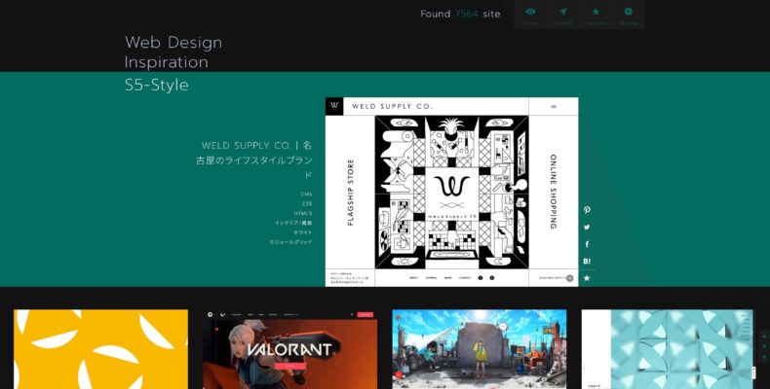Click the Hatena Bookmark B! icon
Image resolution: width=770 pixels, height=389 pixels.
pyautogui.click(x=587, y=261)
